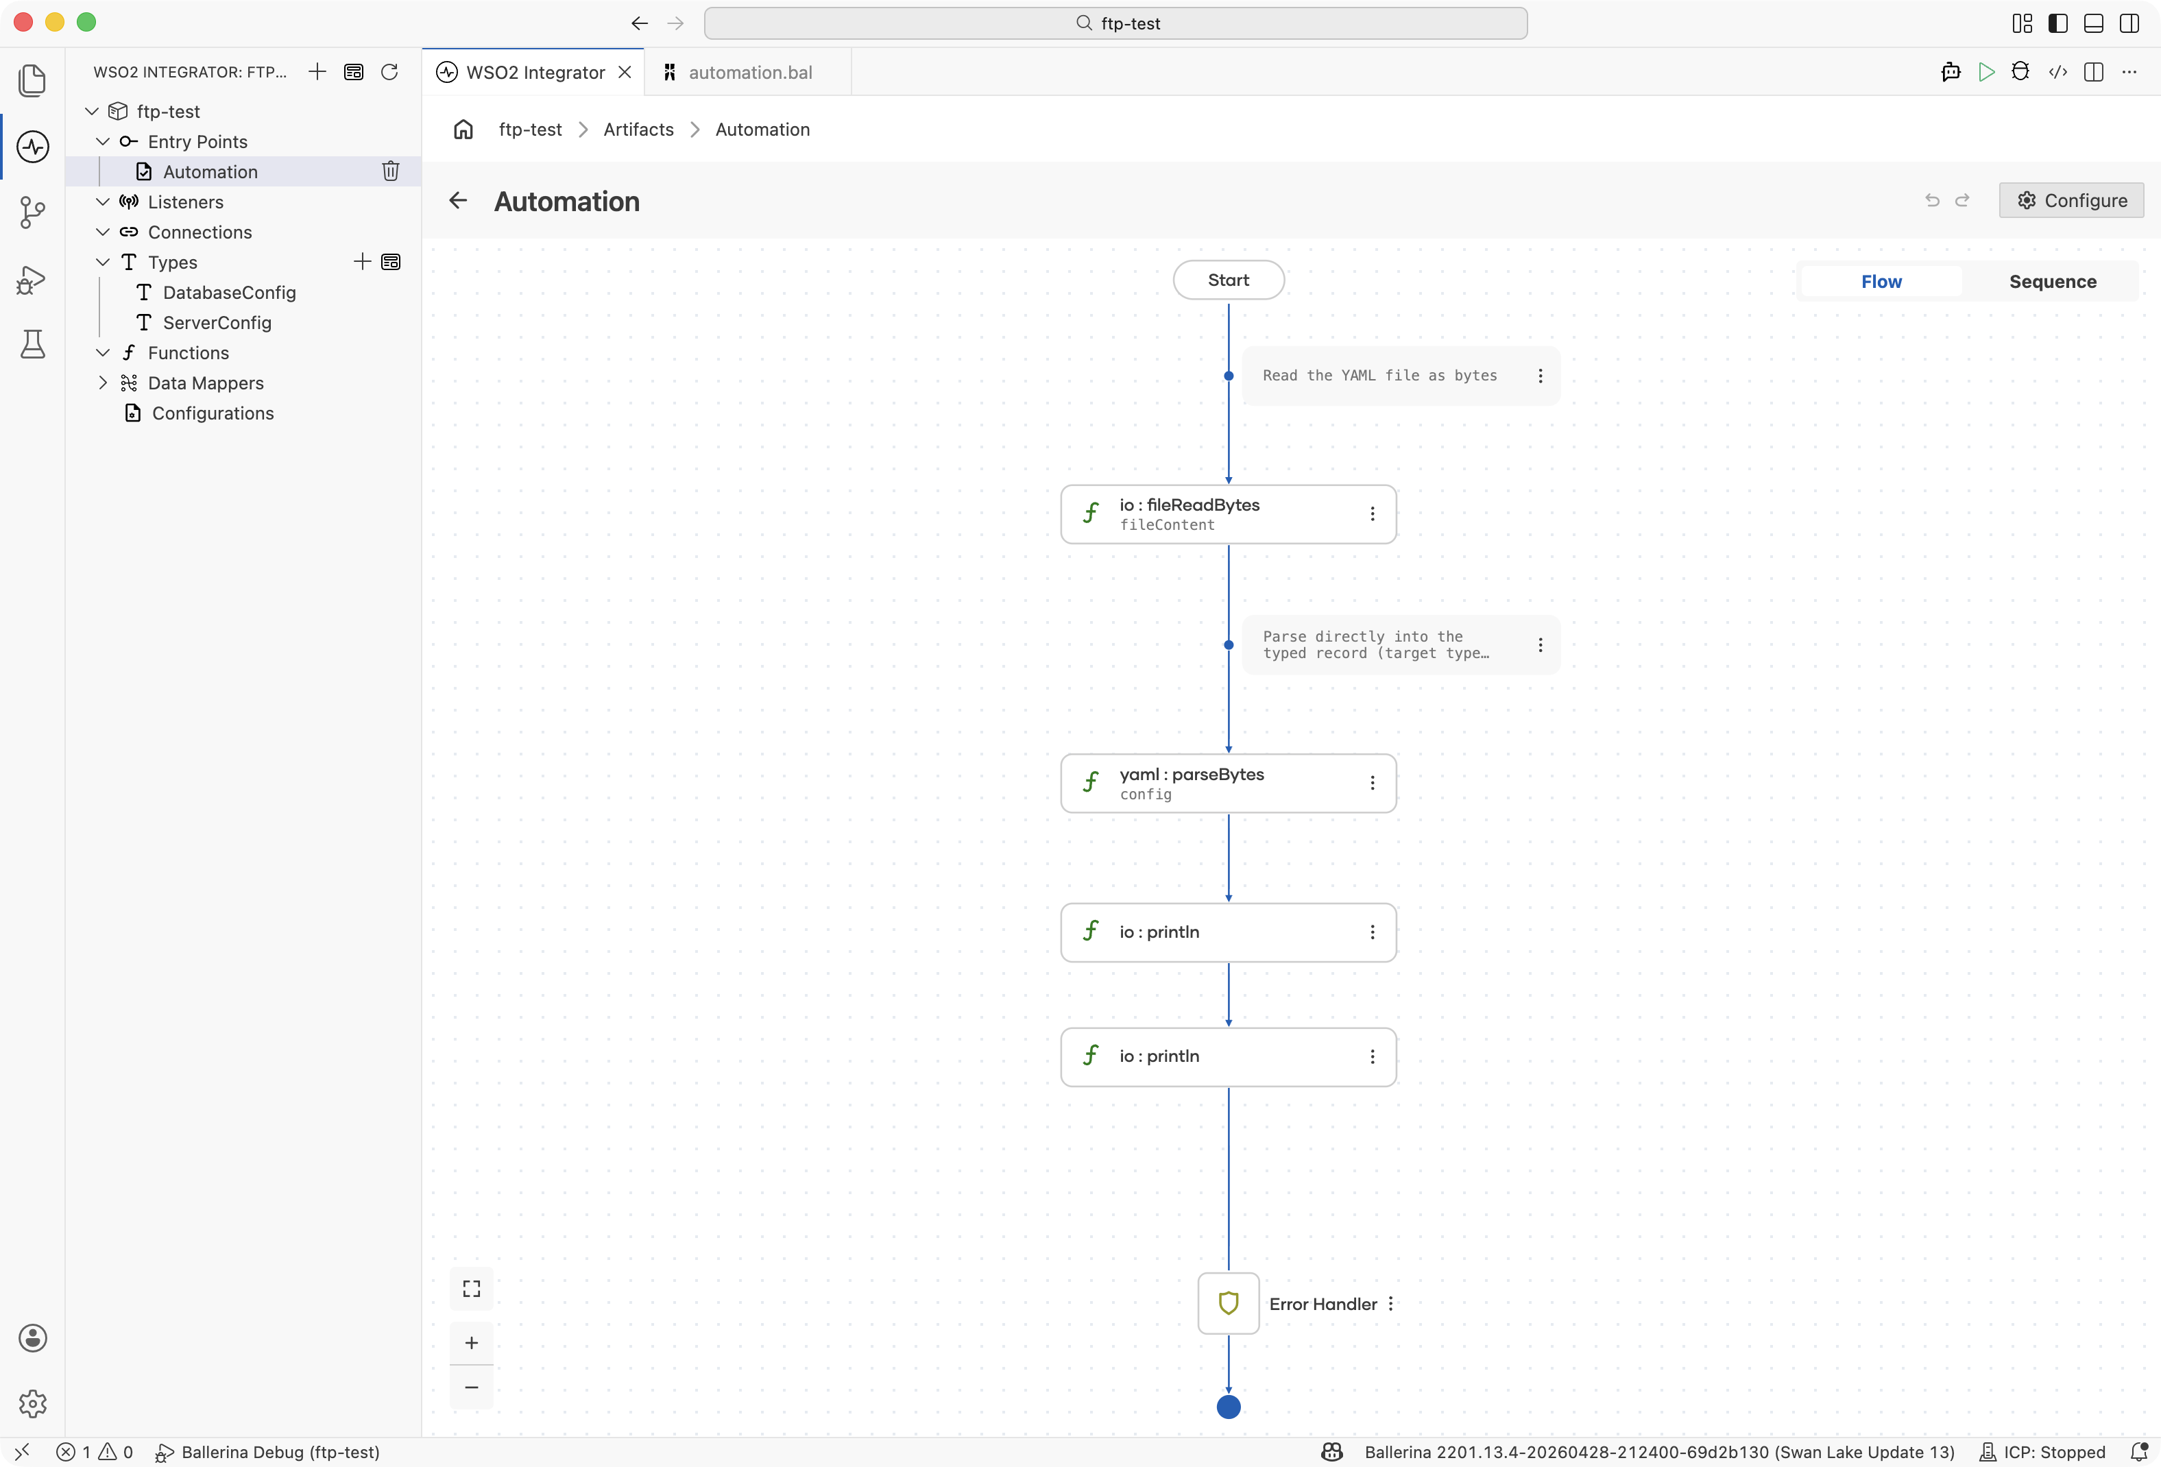Open Run and Debug view icon

click(32, 280)
